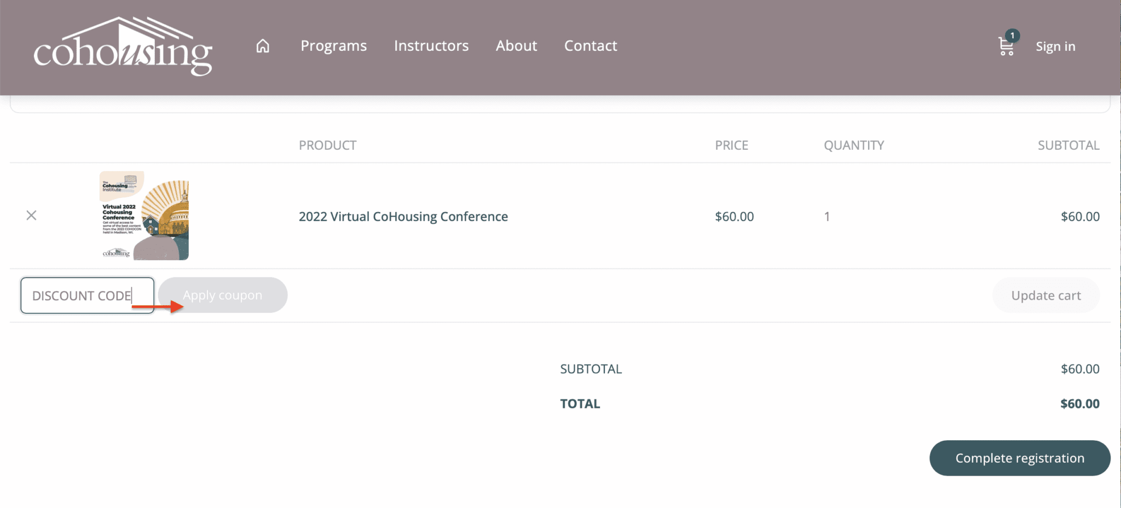
Task: Open the 2022 Virtual CoHousing Conference link
Action: point(403,217)
